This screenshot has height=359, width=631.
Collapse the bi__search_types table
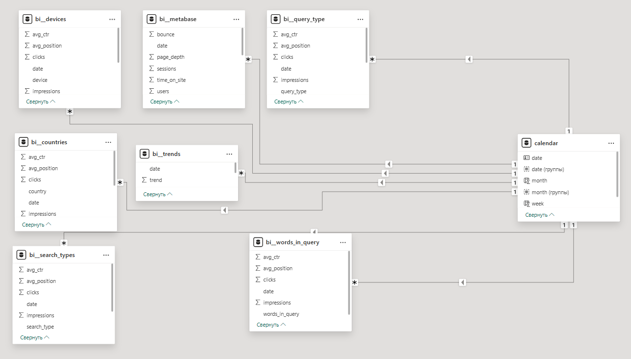point(35,337)
